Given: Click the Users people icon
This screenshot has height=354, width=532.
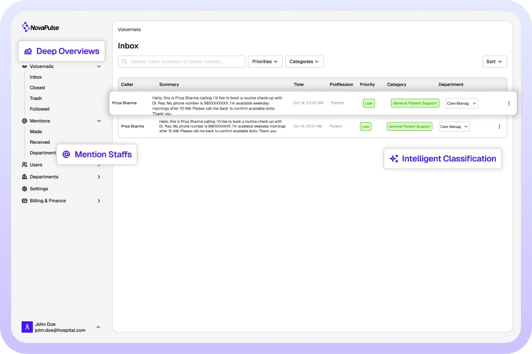Looking at the screenshot, I should pos(24,165).
